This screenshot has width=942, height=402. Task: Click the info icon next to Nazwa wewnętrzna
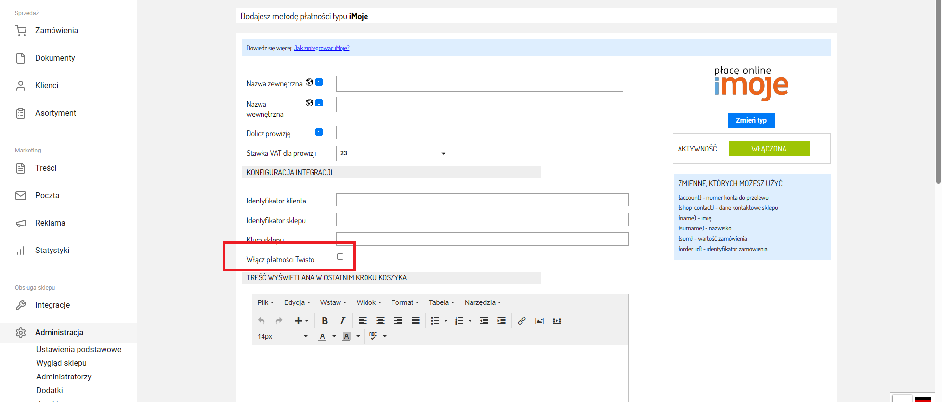(319, 103)
